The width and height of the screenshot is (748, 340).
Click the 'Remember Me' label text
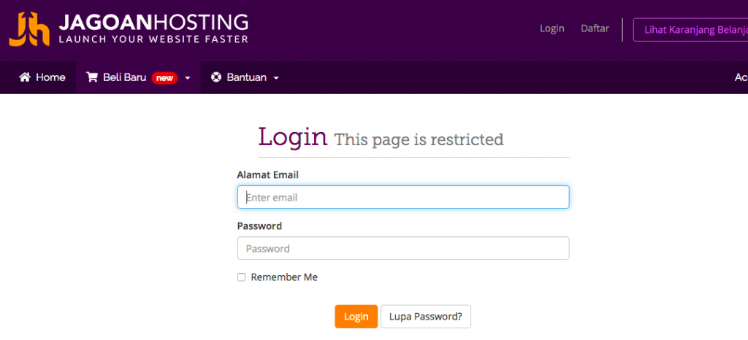[x=284, y=277]
